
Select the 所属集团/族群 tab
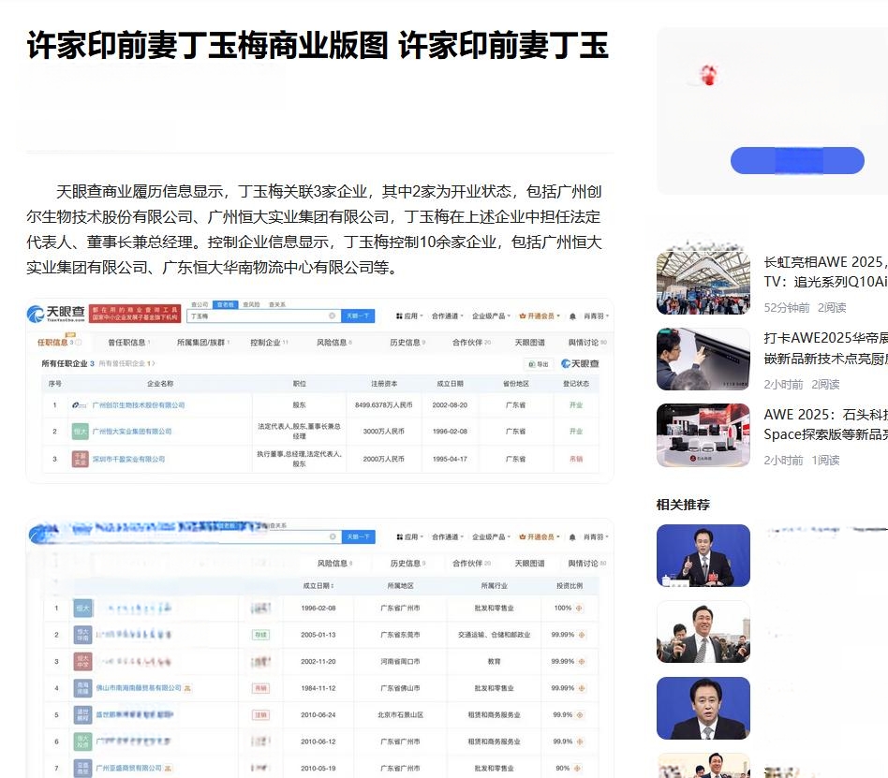202,343
